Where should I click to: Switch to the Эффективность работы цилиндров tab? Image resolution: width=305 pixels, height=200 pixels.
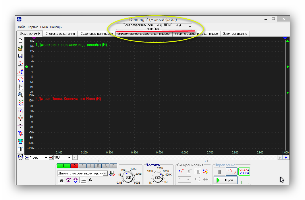(x=144, y=34)
